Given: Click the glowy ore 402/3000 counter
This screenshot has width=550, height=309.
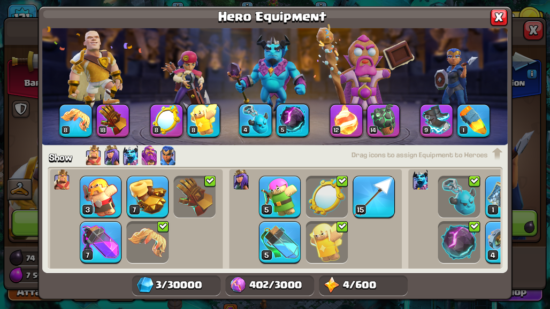Looking at the screenshot, I should (x=270, y=285).
